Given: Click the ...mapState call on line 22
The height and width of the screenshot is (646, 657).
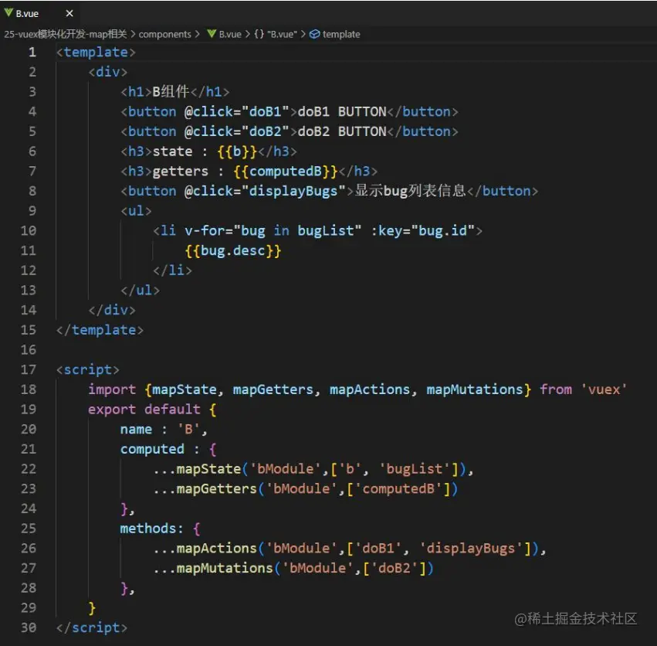Looking at the screenshot, I should [313, 469].
